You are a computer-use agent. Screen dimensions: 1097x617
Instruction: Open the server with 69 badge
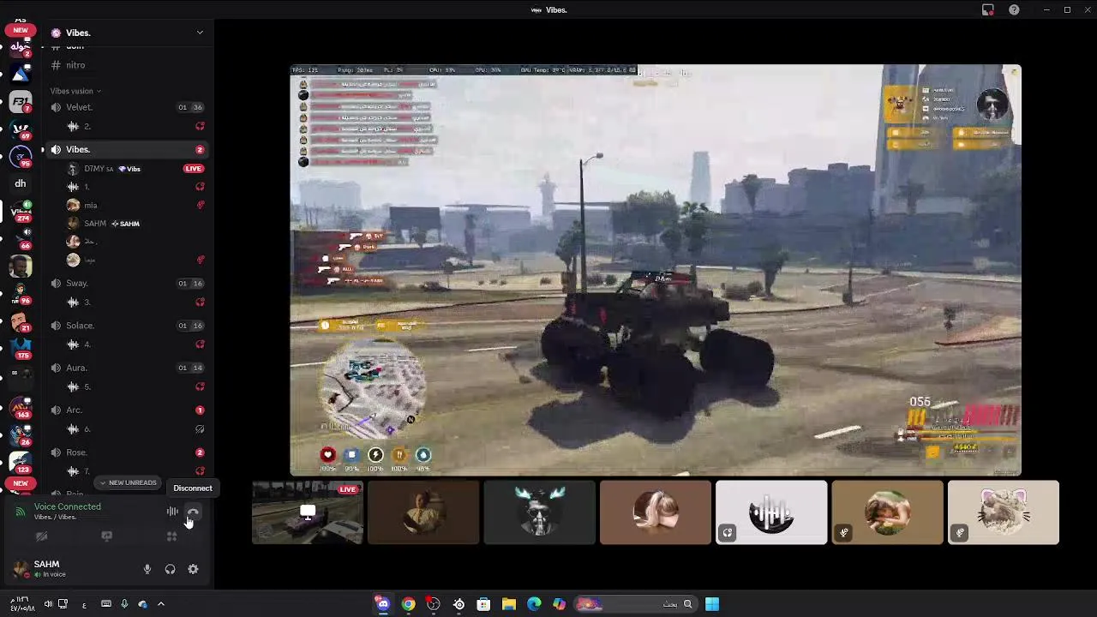coord(21,129)
